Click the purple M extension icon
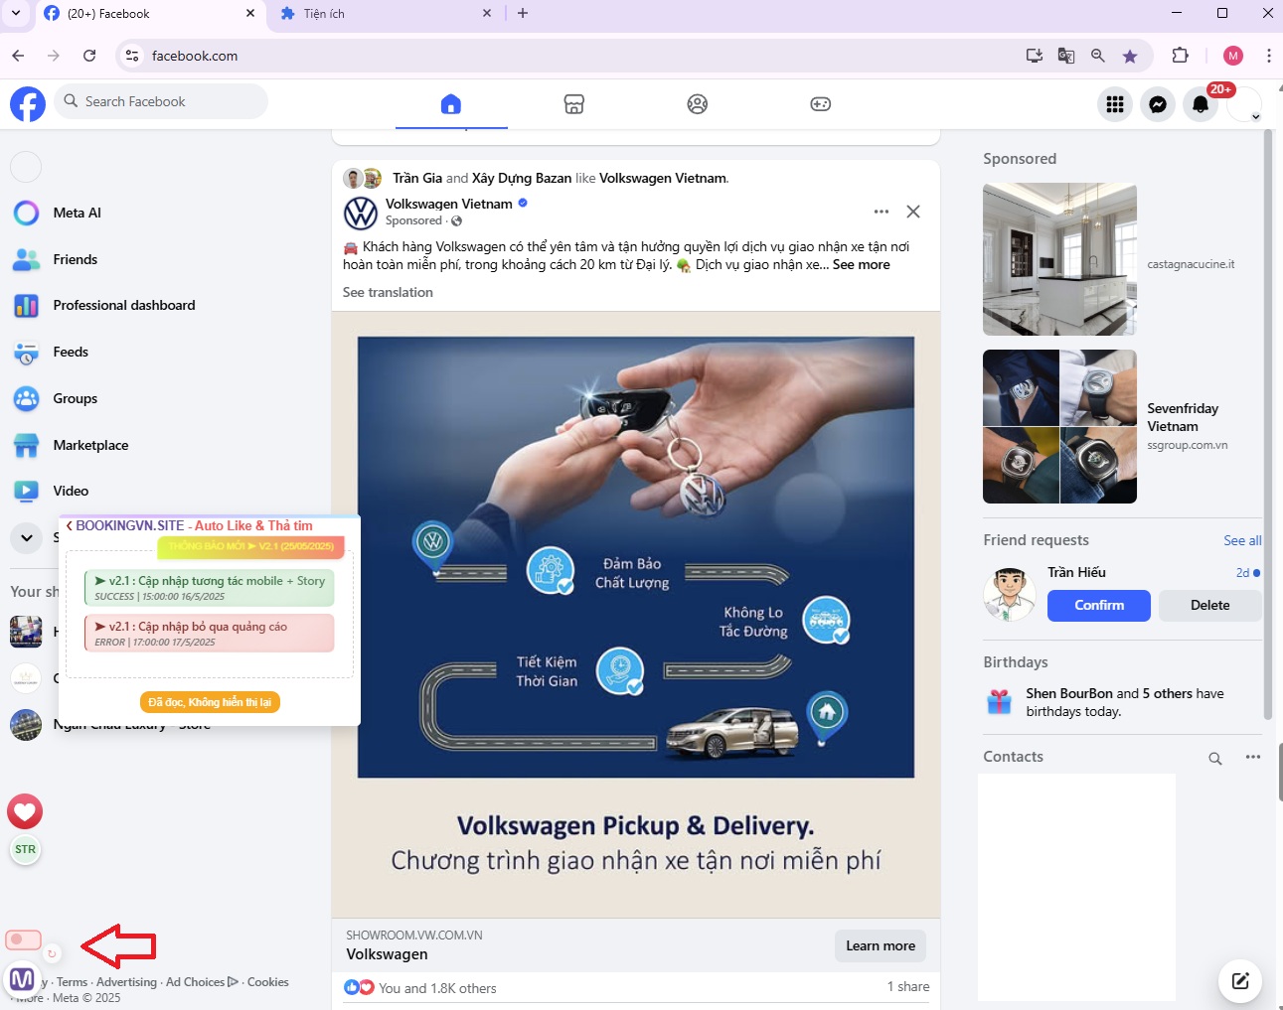1283x1010 pixels. (22, 980)
